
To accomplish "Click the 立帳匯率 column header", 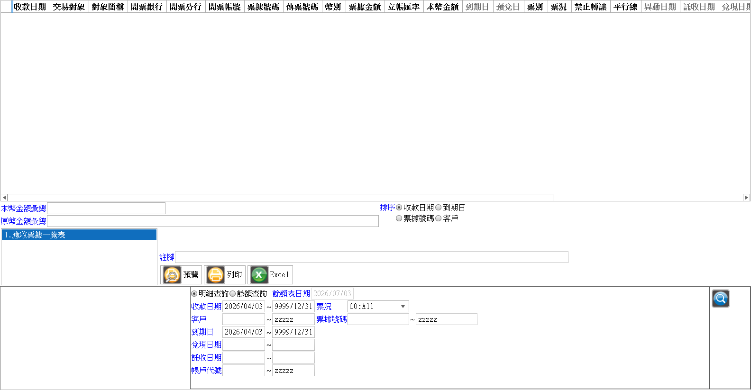I will coord(404,7).
